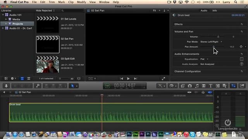Select the Drum beat timeline clip
The image size is (248, 139).
[111, 112]
